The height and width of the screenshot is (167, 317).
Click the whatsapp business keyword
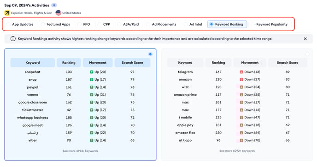click(33, 118)
